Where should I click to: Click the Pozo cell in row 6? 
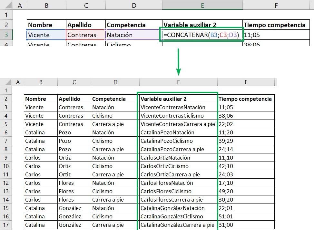[74, 132]
